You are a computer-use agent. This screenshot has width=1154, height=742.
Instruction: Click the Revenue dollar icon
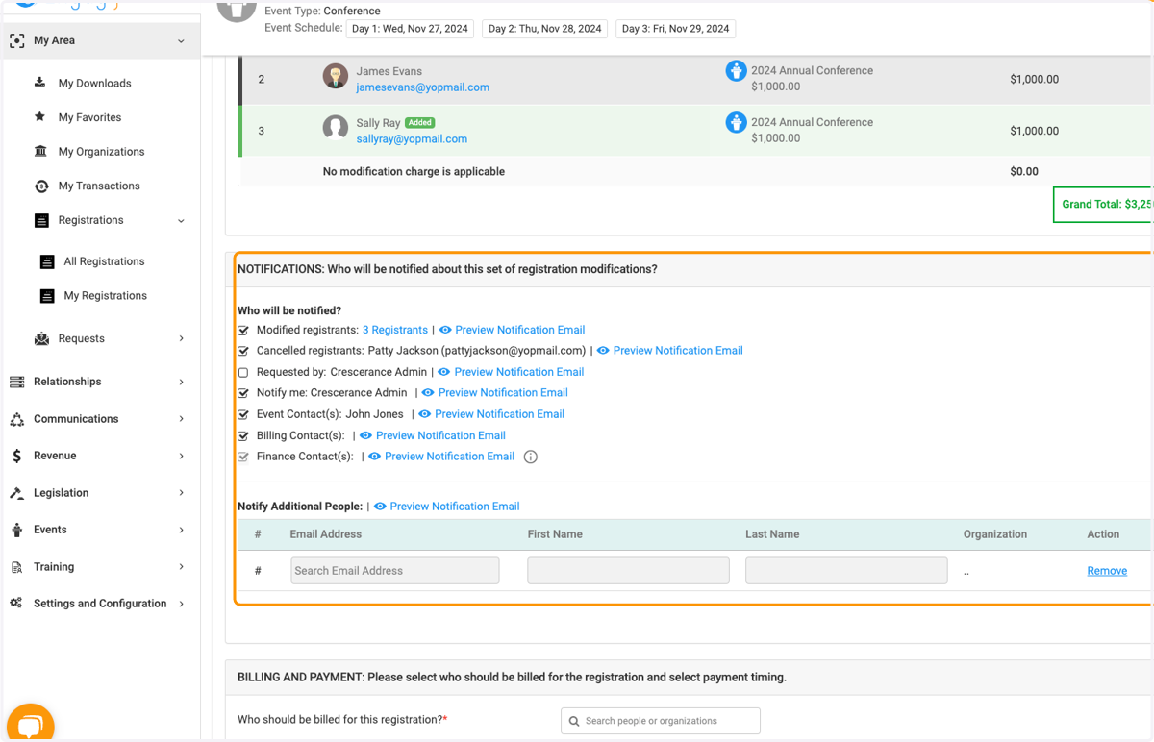coord(16,456)
